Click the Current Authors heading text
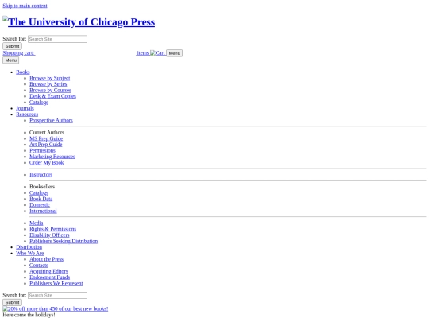This screenshot has height=322, width=429. click(47, 132)
